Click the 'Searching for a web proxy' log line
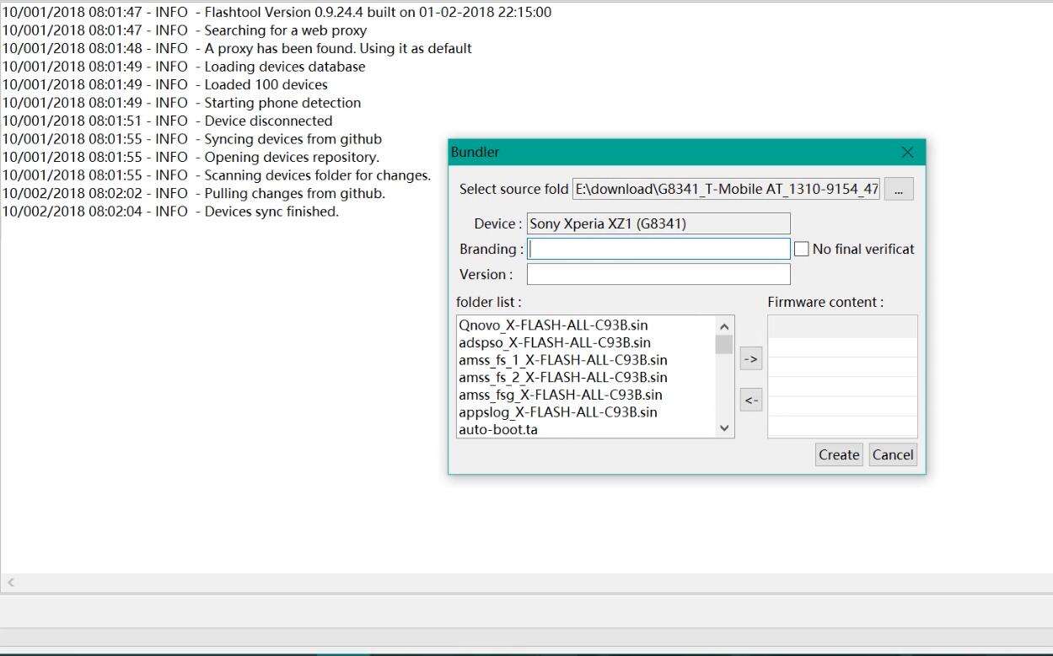 184,30
